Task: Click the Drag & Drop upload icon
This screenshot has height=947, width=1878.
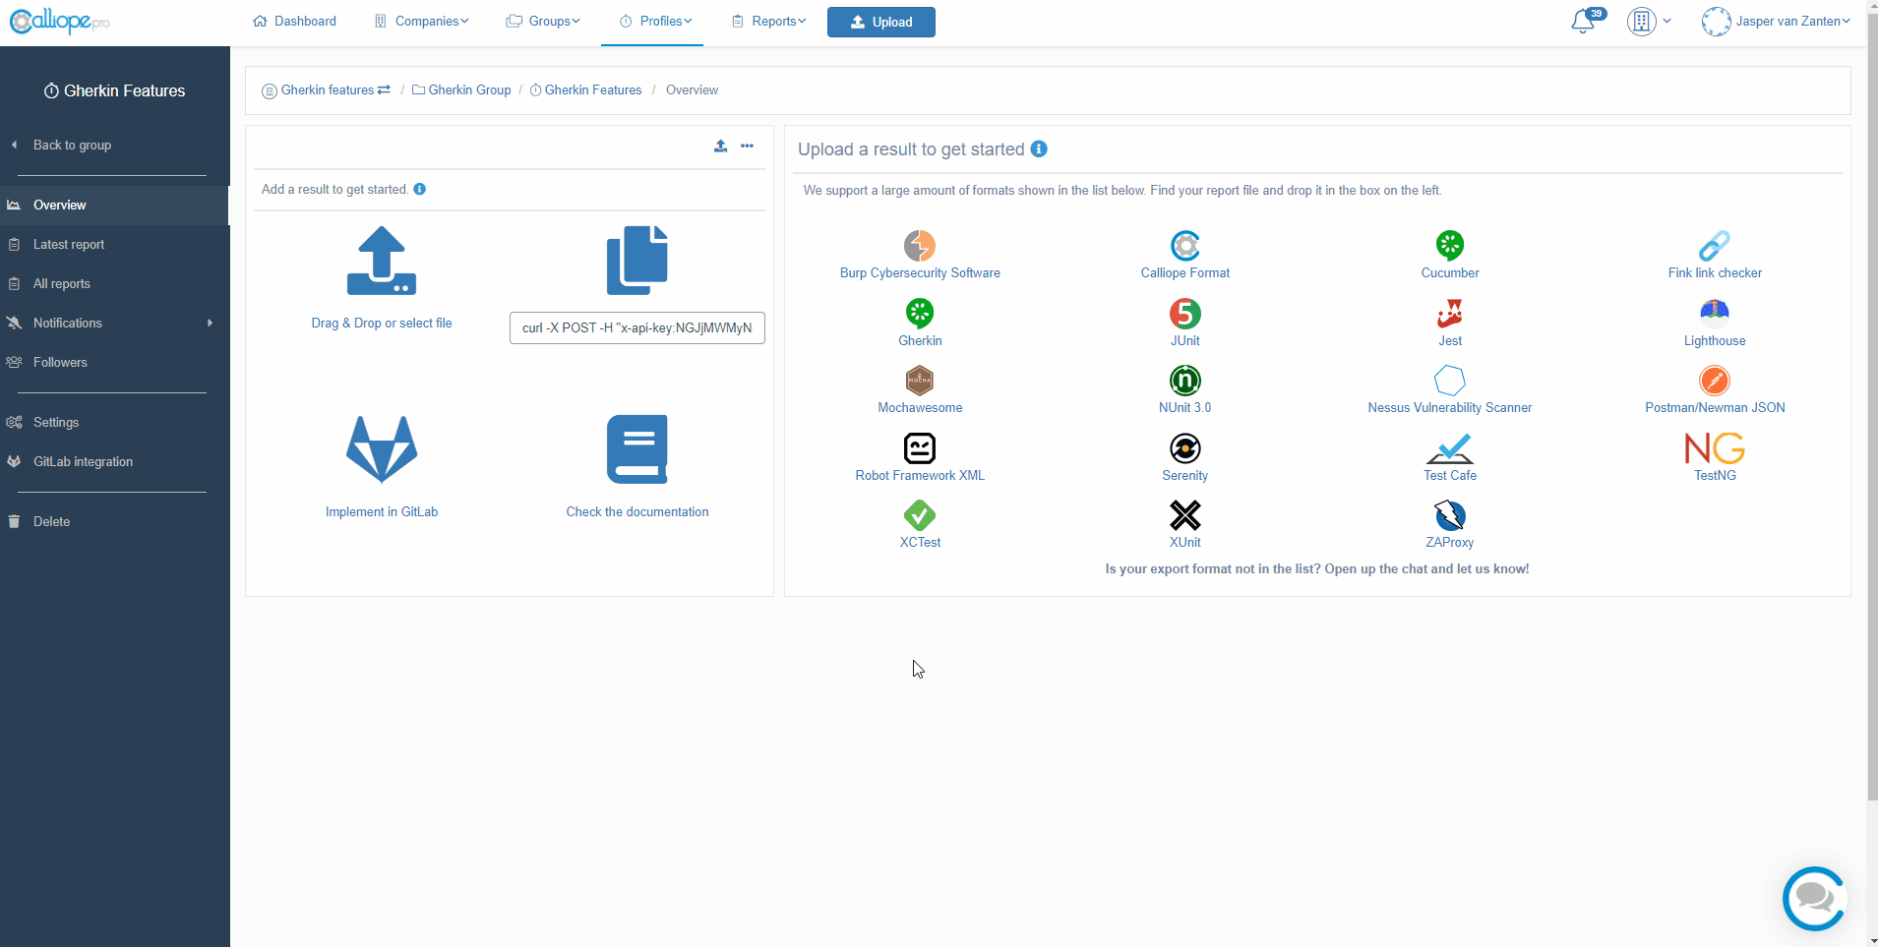Action: pos(382,261)
